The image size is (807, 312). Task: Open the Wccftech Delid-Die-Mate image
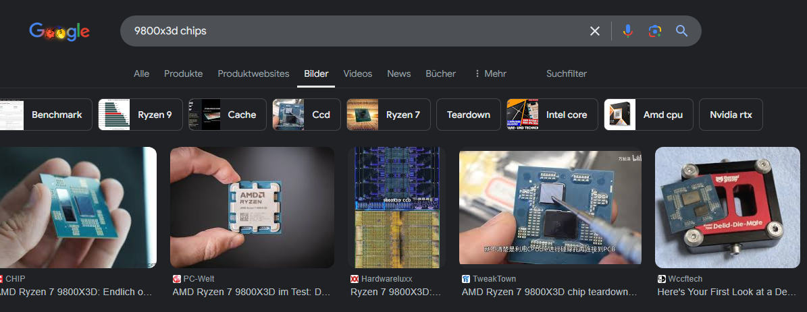pos(728,208)
